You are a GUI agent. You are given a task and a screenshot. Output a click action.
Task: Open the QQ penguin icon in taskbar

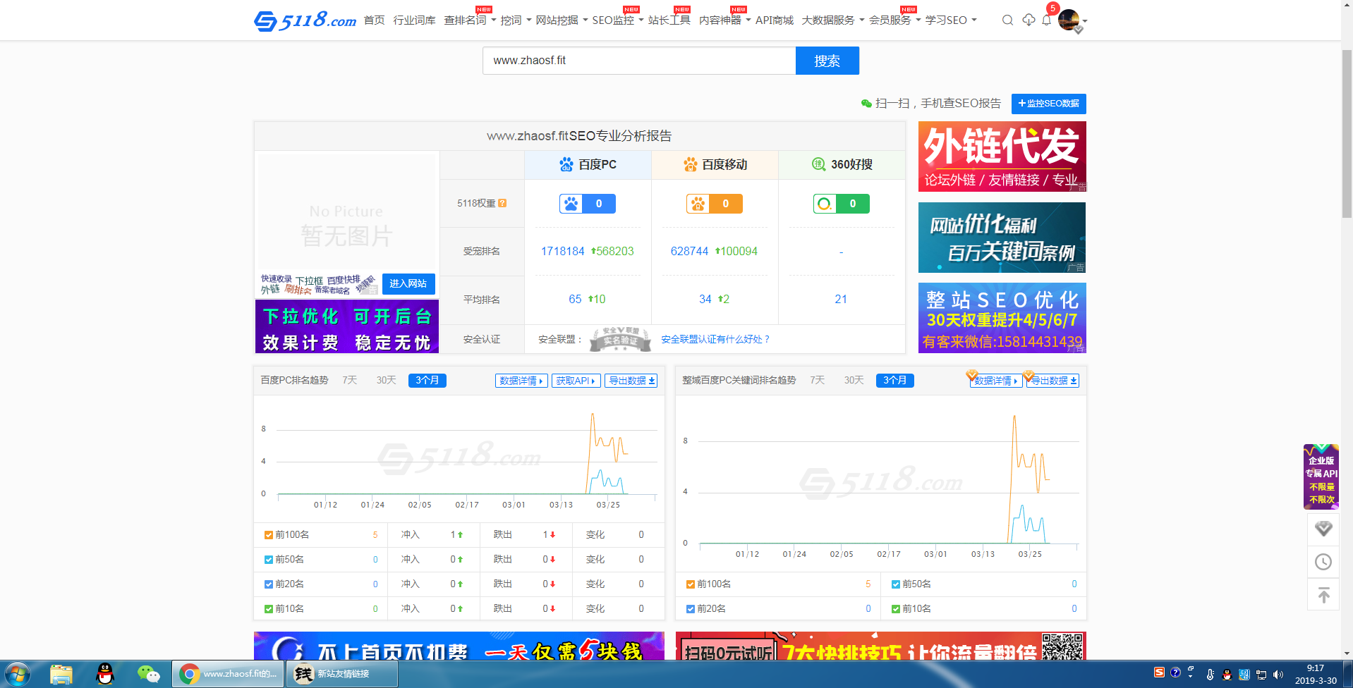[105, 674]
